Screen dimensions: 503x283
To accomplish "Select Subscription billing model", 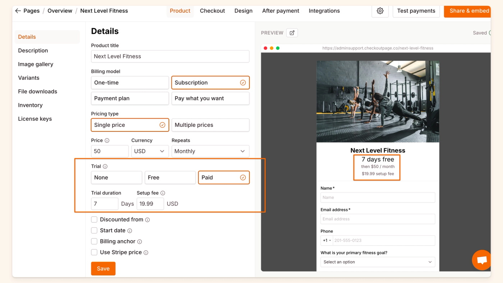I will pyautogui.click(x=210, y=83).
